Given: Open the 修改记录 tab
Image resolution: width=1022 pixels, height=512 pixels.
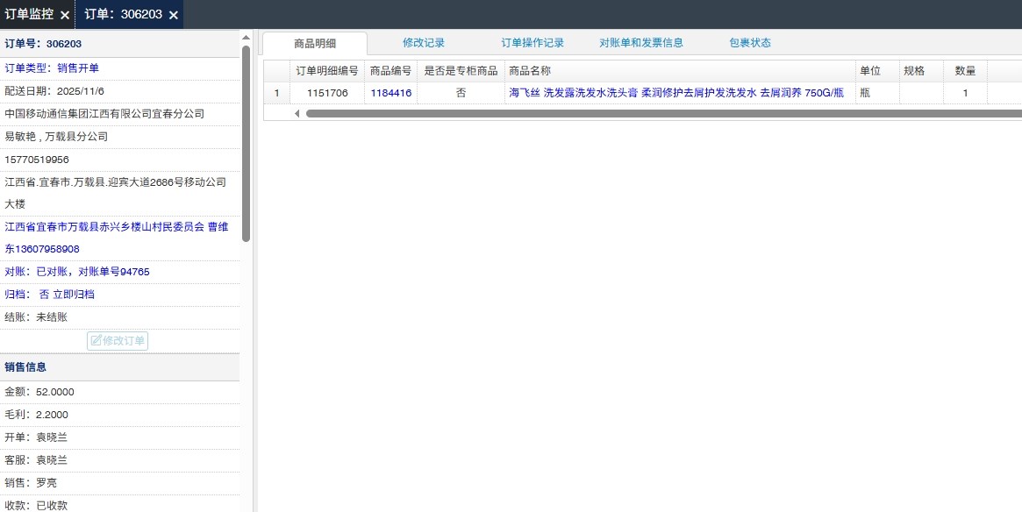Looking at the screenshot, I should 424,42.
